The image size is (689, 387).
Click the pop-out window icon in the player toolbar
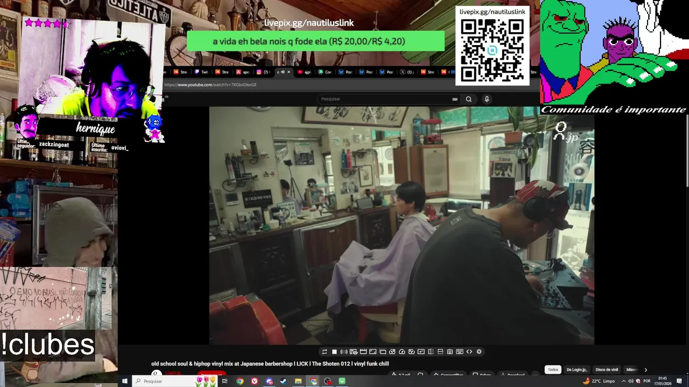383,352
